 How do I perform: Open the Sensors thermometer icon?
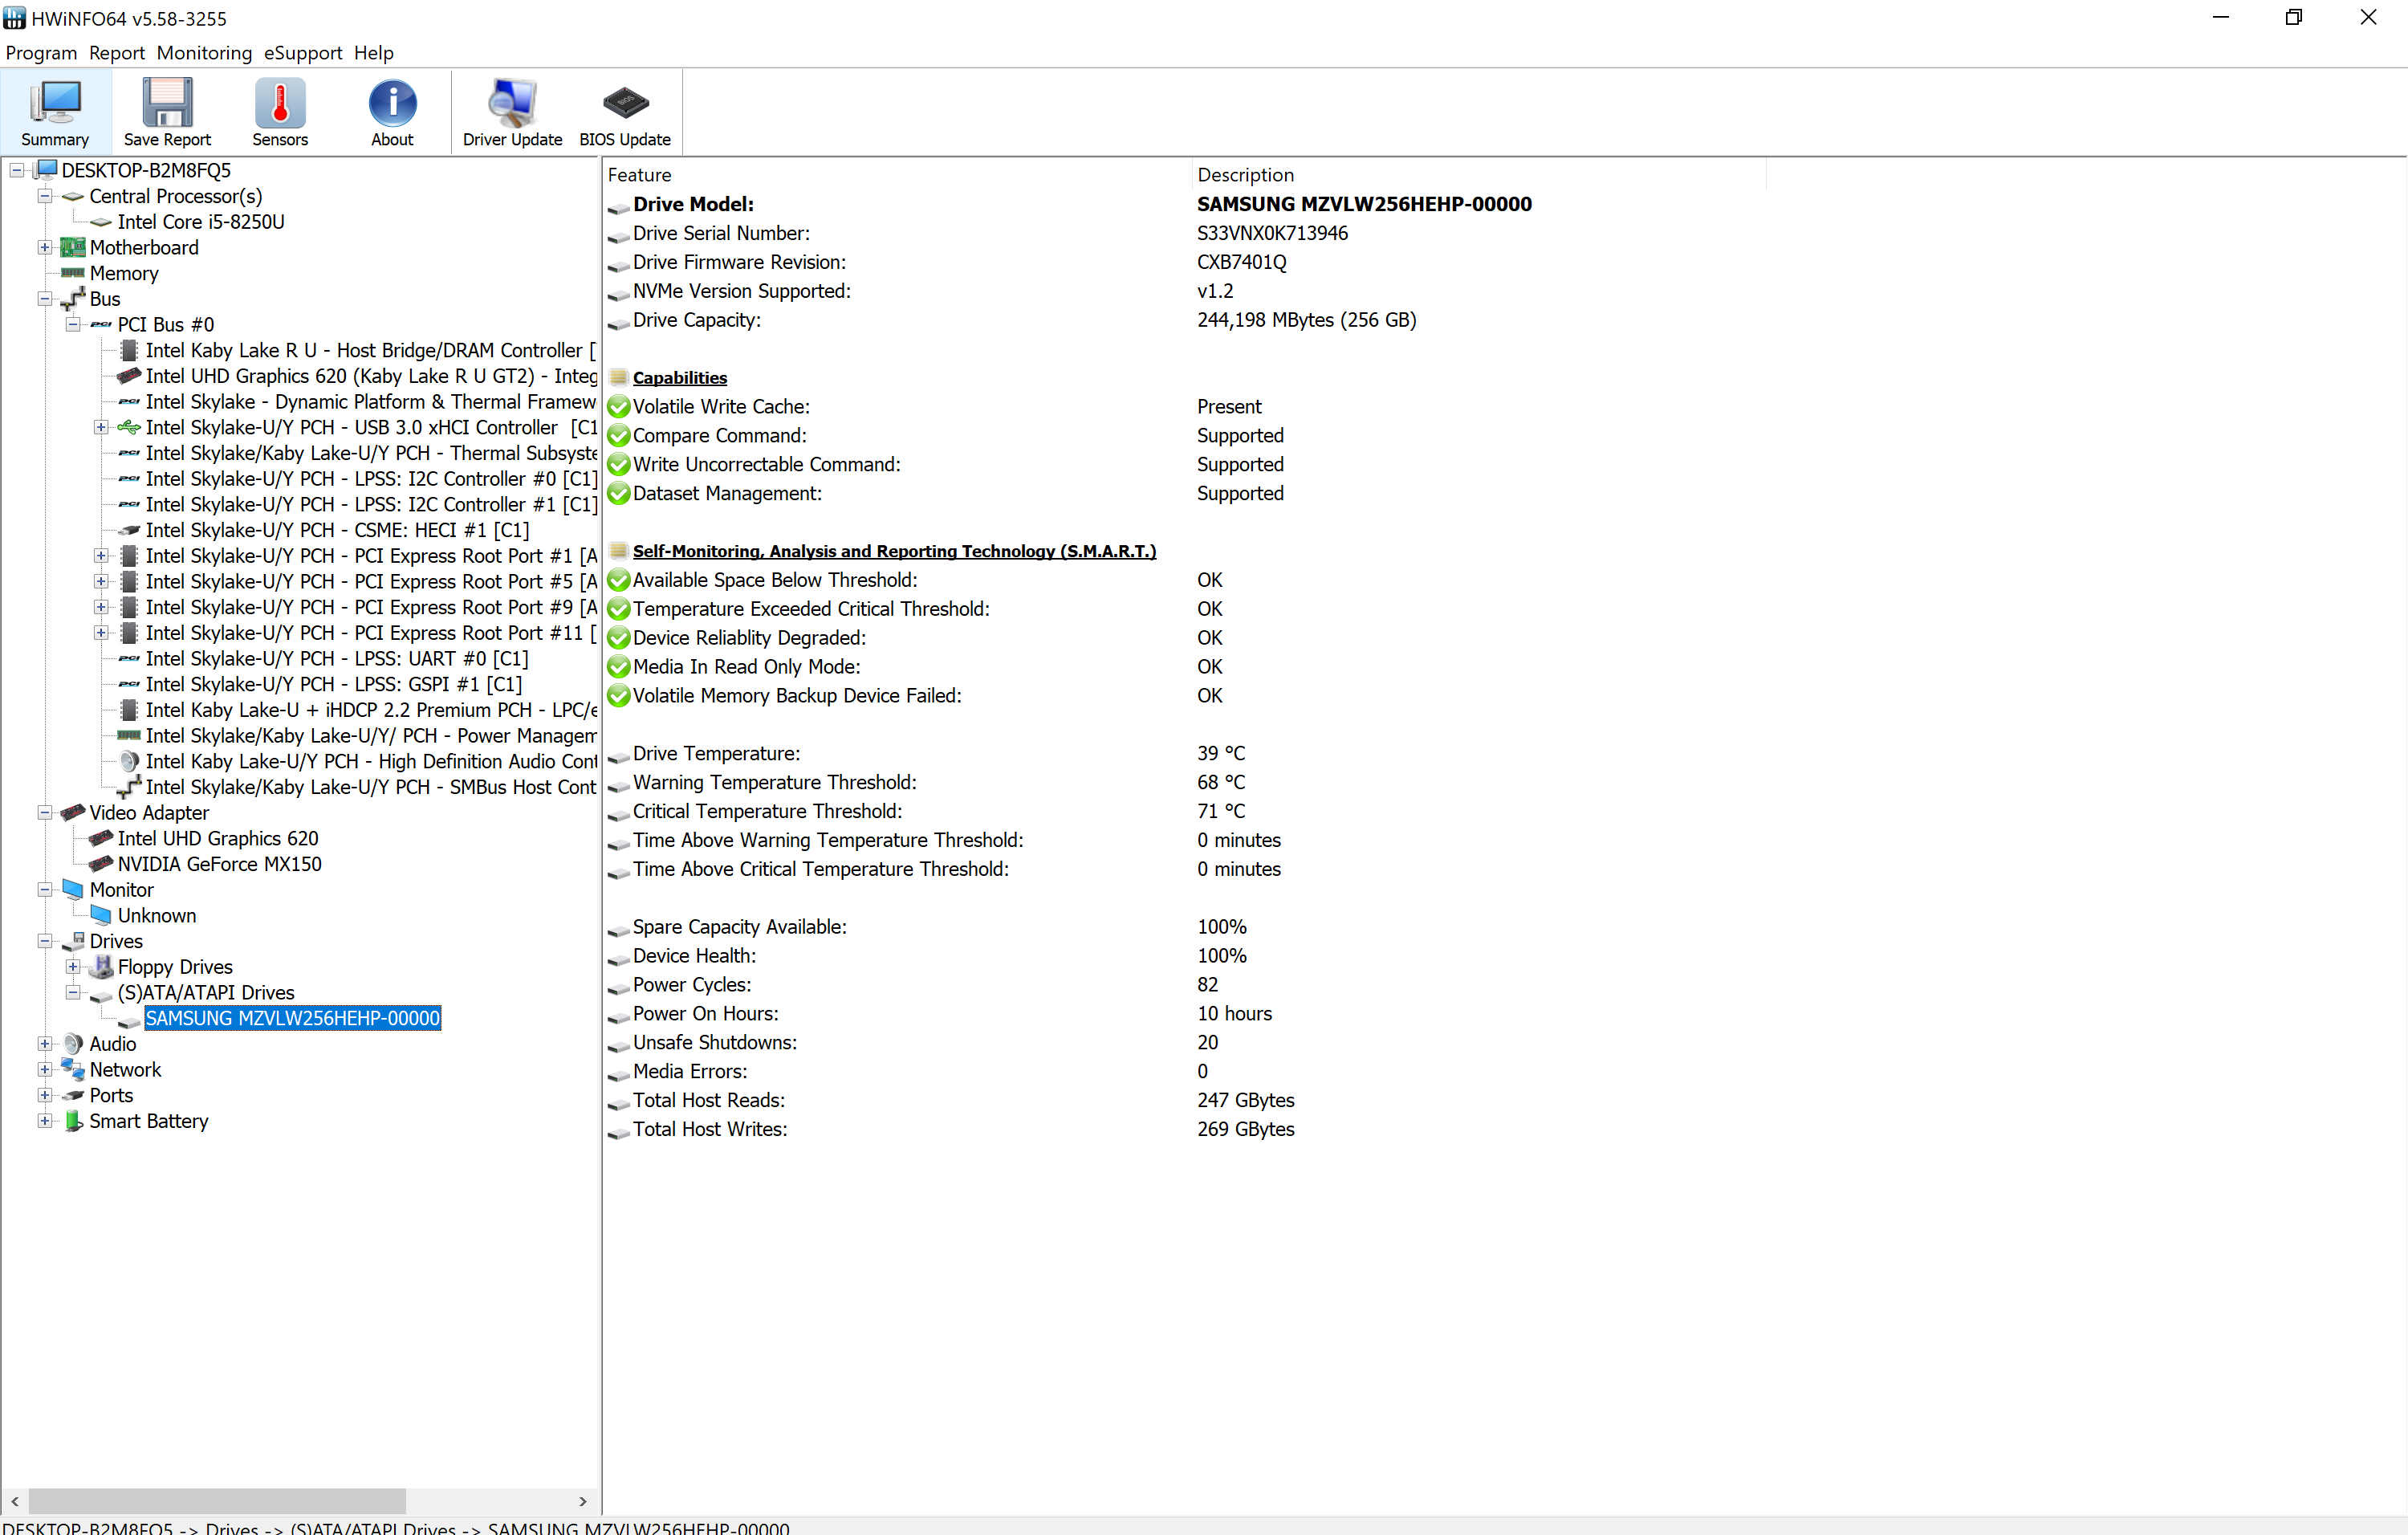(280, 103)
